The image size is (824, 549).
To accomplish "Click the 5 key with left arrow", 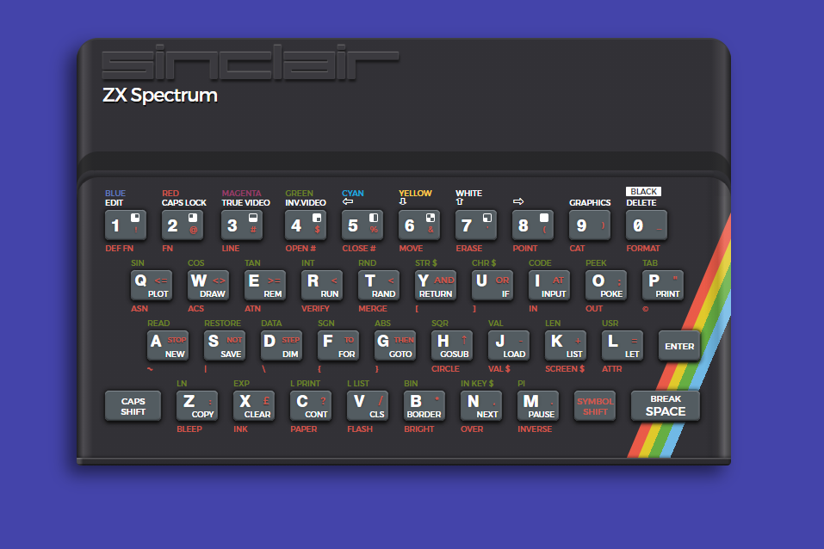I will 362,225.
